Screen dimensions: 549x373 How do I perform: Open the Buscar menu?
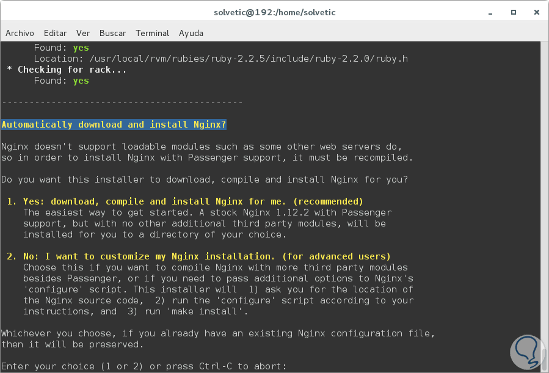pos(112,33)
